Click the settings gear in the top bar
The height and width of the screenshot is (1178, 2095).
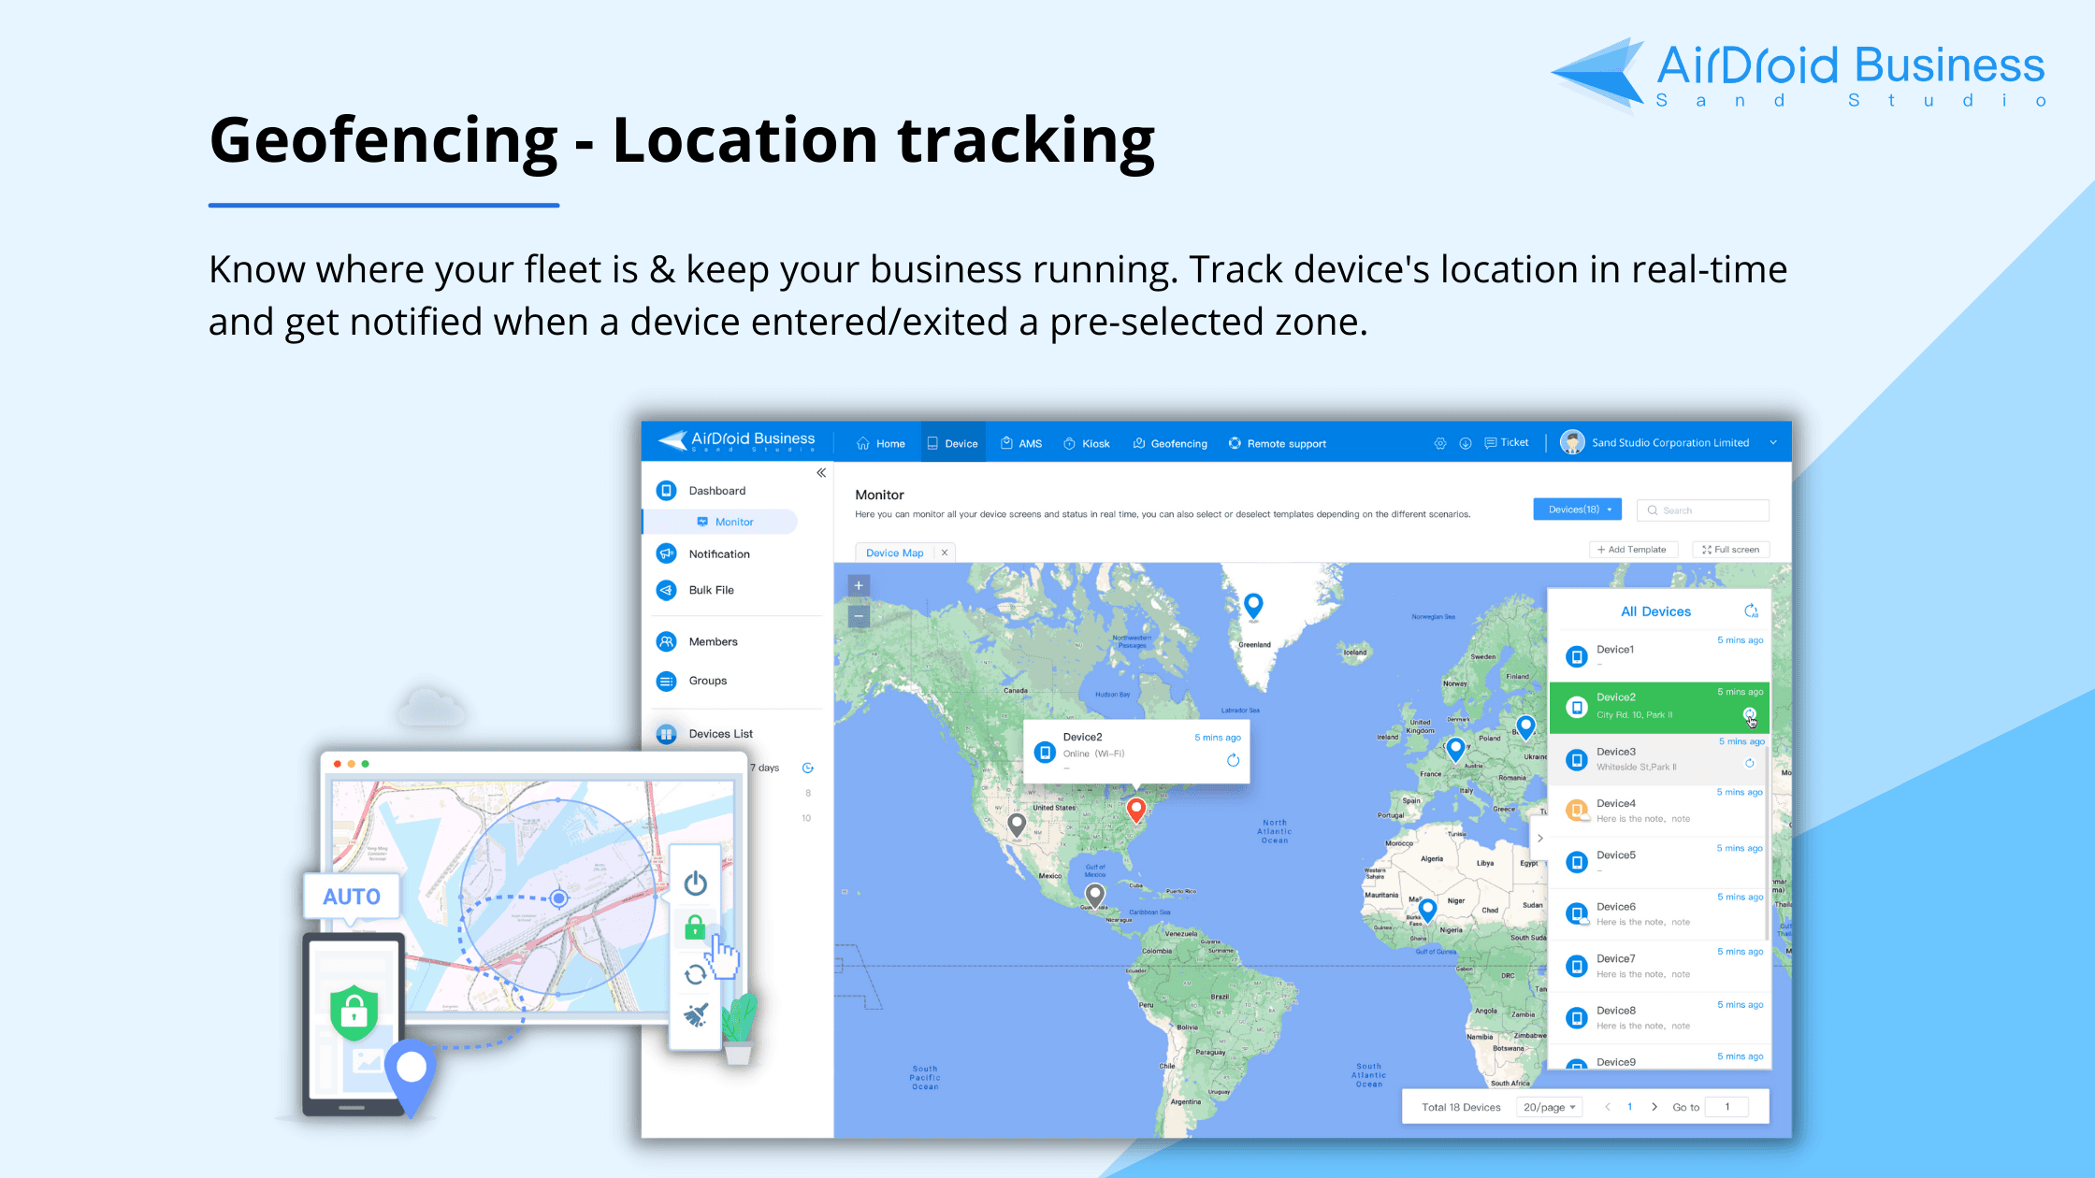pyautogui.click(x=1440, y=443)
